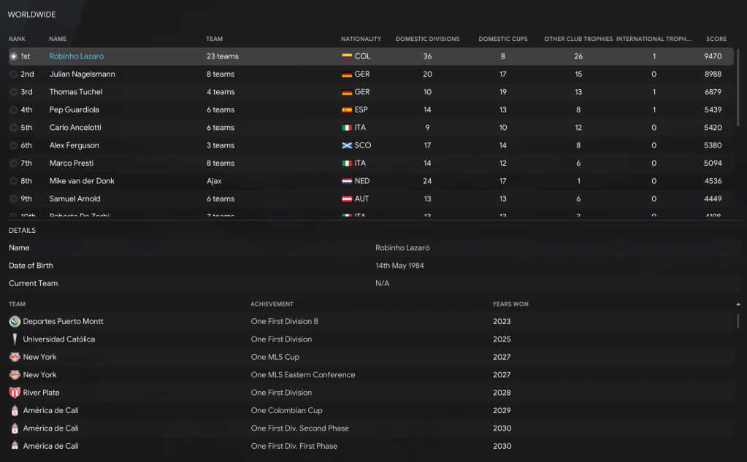Click the manager rankings vertical scrollbar
Screen dimensions: 747x462
pos(738,88)
